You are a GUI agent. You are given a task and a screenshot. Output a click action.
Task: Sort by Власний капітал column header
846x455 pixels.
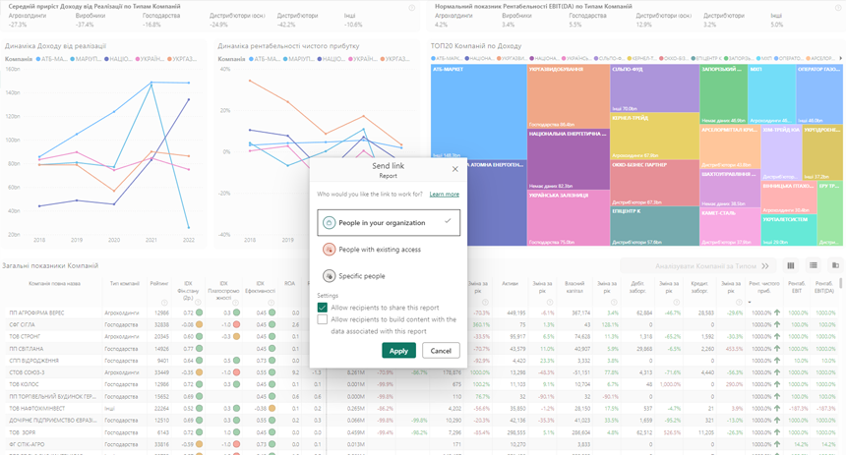[x=574, y=287]
